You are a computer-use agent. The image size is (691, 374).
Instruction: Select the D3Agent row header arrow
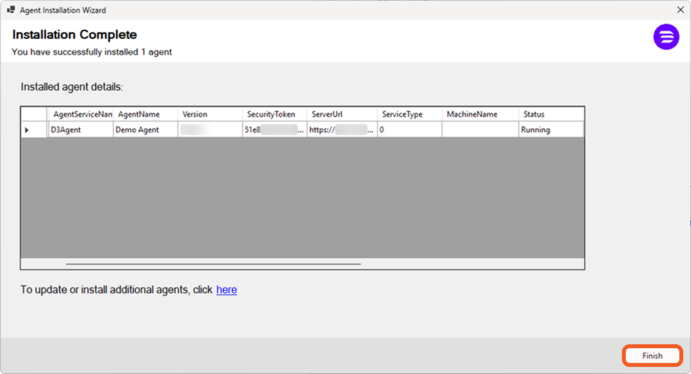coord(34,130)
